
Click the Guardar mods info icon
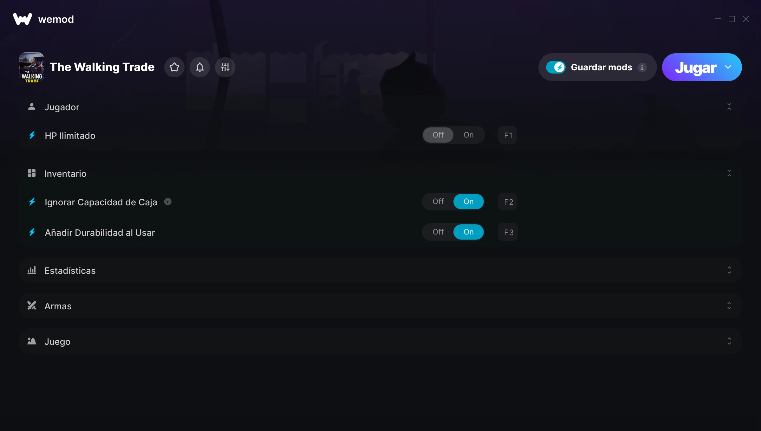(x=642, y=68)
